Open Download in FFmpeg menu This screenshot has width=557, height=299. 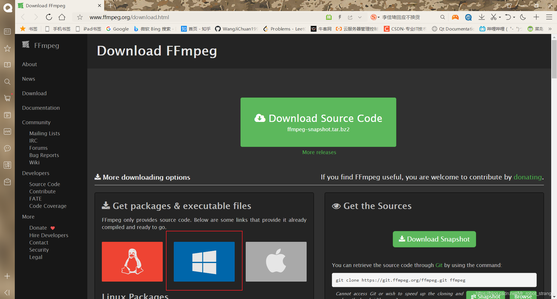[x=34, y=93]
